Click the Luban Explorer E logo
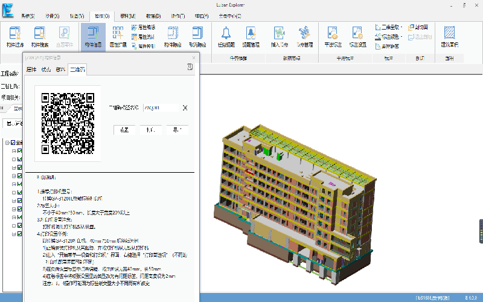This screenshot has height=302, width=483. point(8,10)
